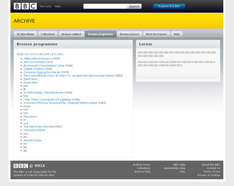Open Buchenwald Concentration Camp link
Screen dimensions: 234x186
click(44, 65)
